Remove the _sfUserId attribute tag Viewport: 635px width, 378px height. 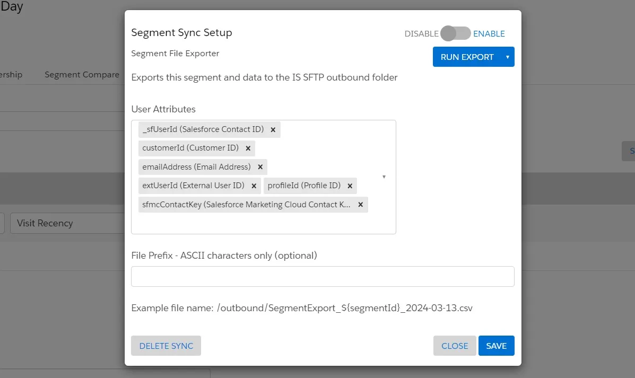click(x=273, y=130)
